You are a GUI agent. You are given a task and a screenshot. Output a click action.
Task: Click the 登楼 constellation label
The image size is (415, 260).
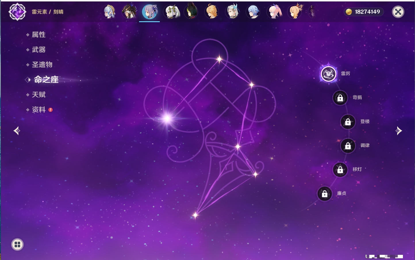(365, 122)
